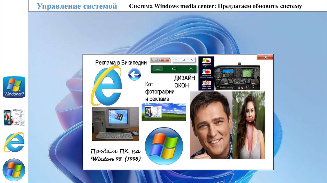Open the green hill wallpaper thumbnail
This screenshot has width=327, height=183.
click(164, 112)
